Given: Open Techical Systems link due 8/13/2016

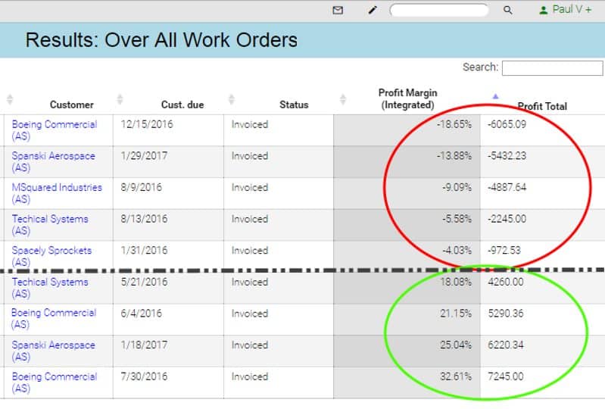Looking at the screenshot, I should [50, 225].
